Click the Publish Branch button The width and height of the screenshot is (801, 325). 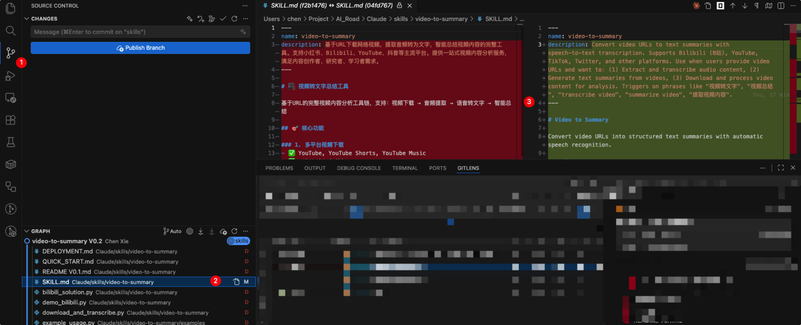(140, 48)
